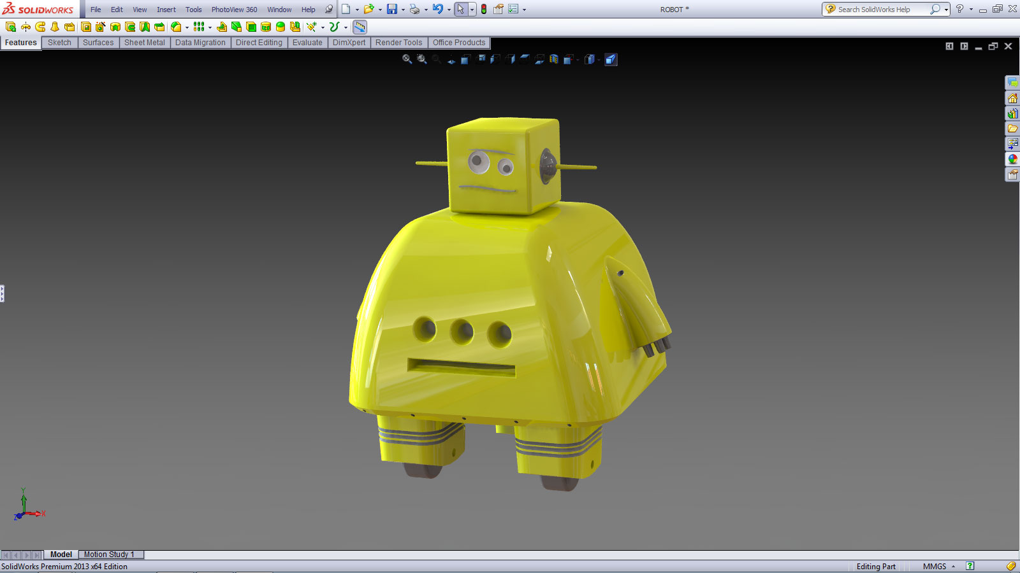Expand the Reference Geometry dropdown arrow

tap(323, 27)
